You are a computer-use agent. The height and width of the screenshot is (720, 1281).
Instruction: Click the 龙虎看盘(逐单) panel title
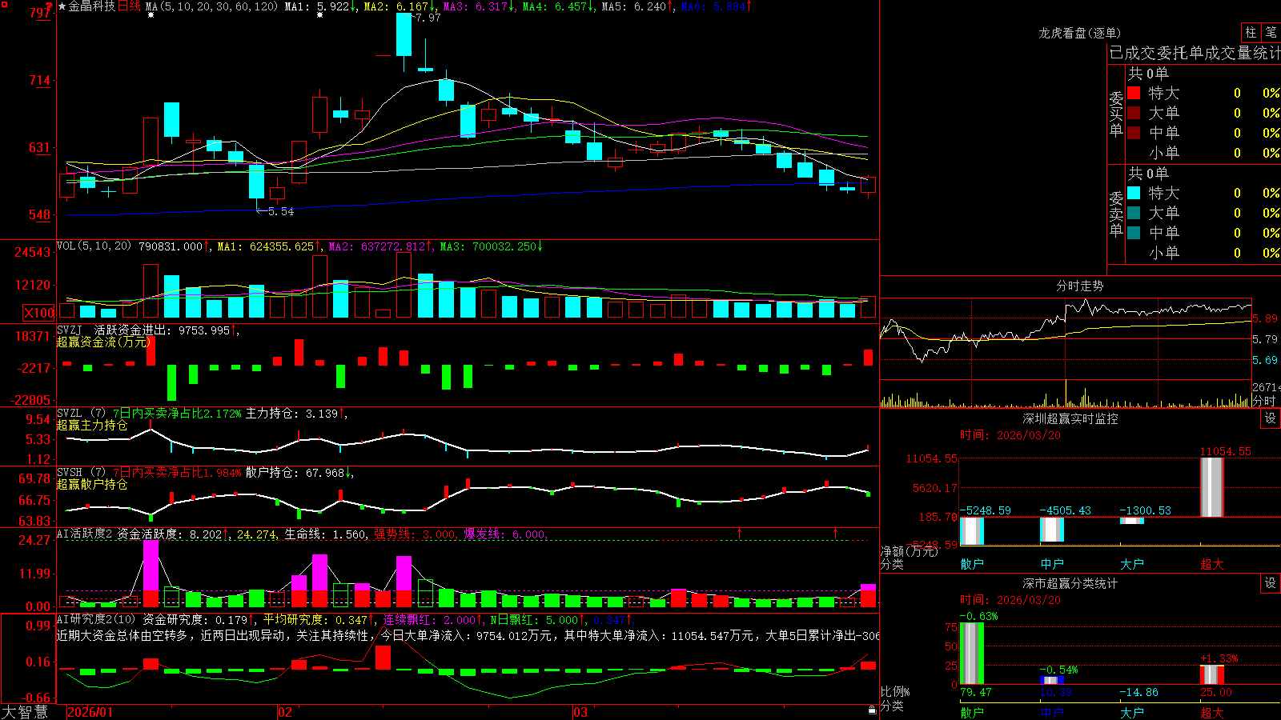[x=1079, y=33]
